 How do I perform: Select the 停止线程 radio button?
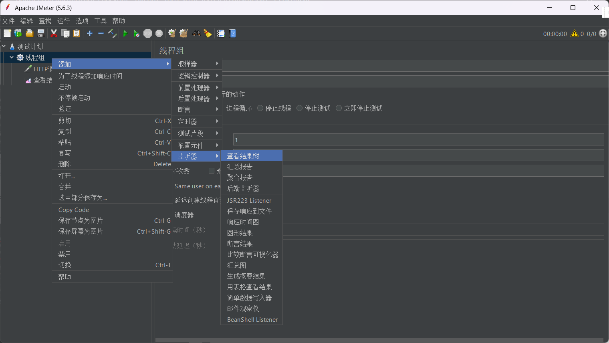[260, 108]
